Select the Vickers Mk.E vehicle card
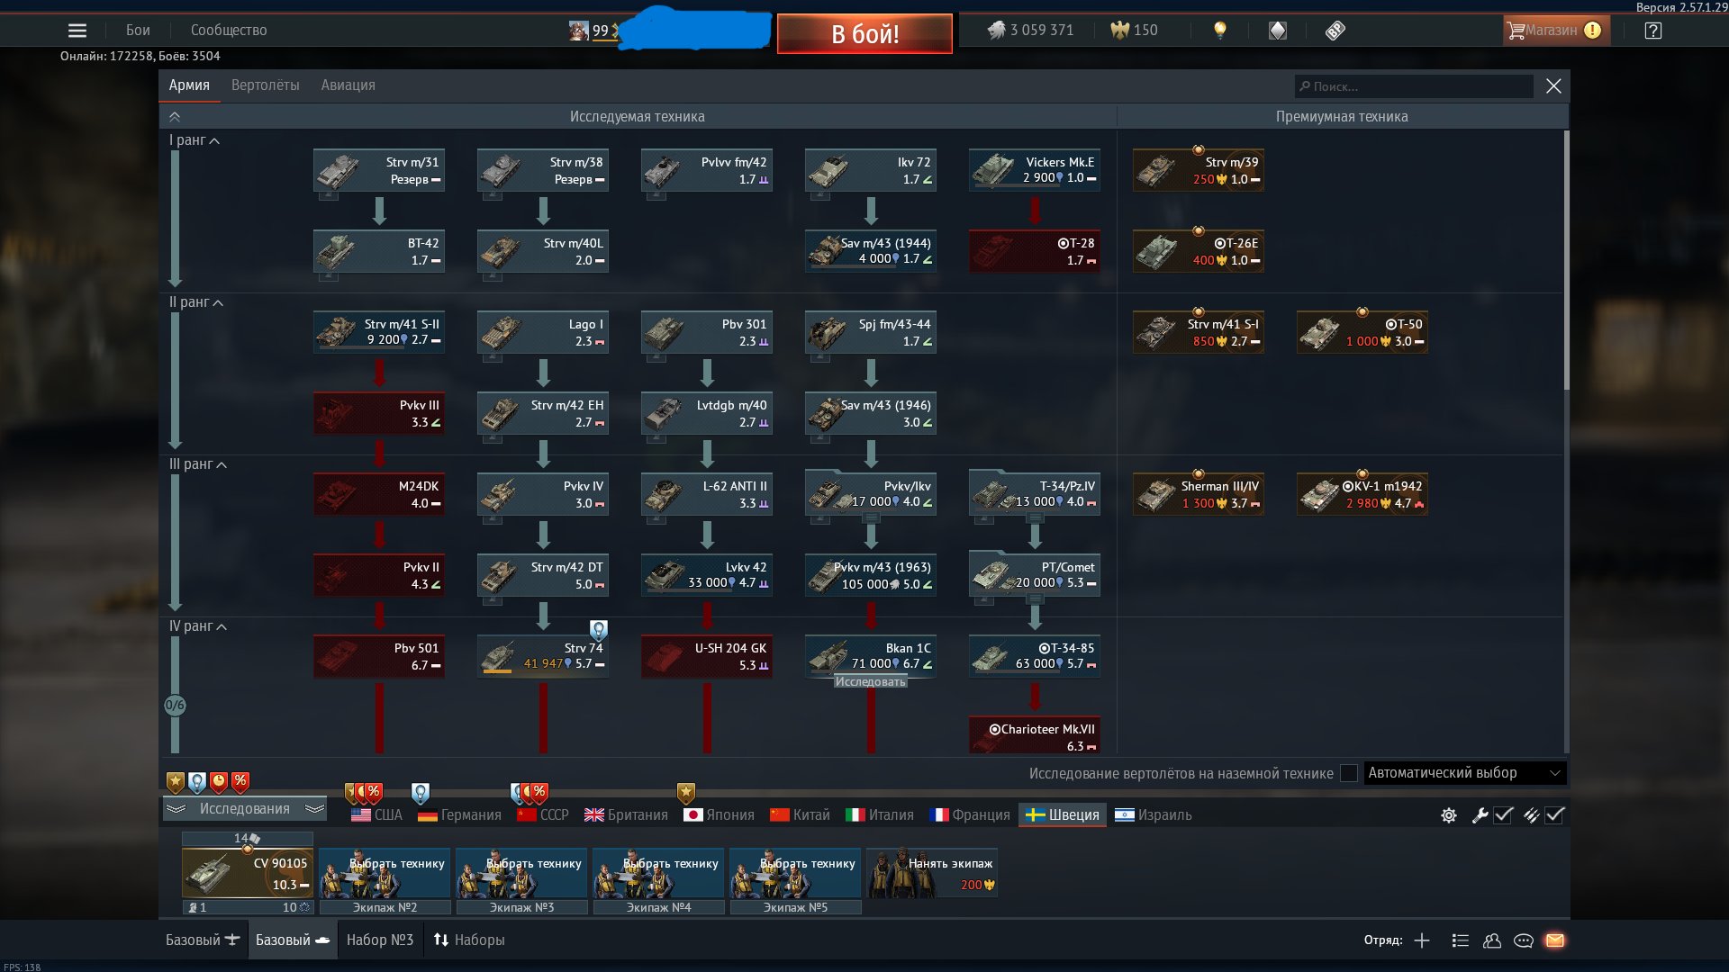 tap(1035, 170)
